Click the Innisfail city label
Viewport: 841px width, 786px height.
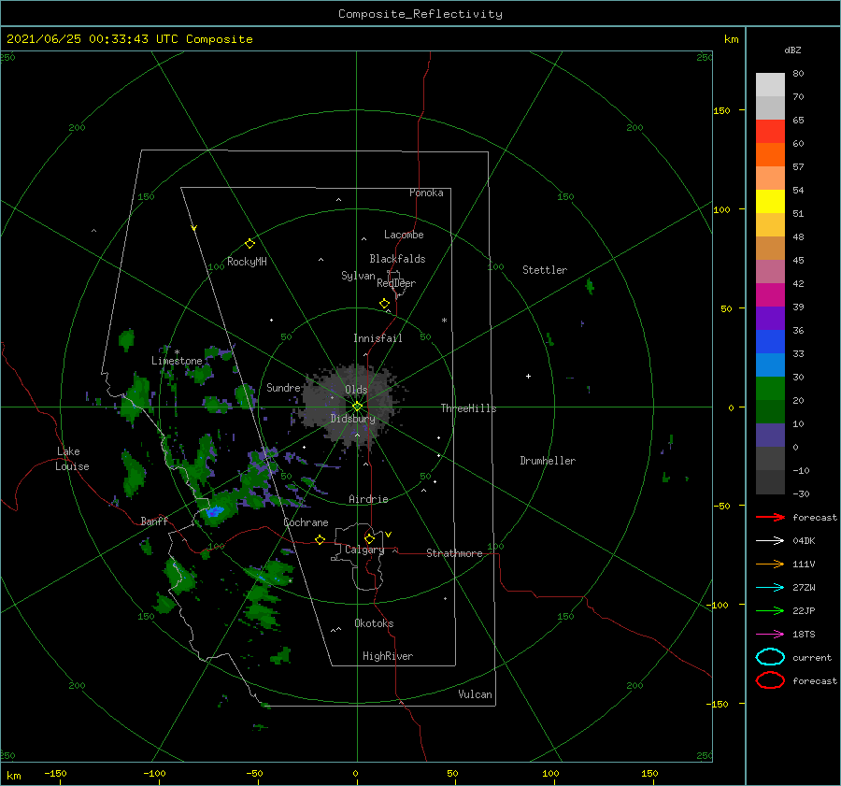[x=378, y=338]
